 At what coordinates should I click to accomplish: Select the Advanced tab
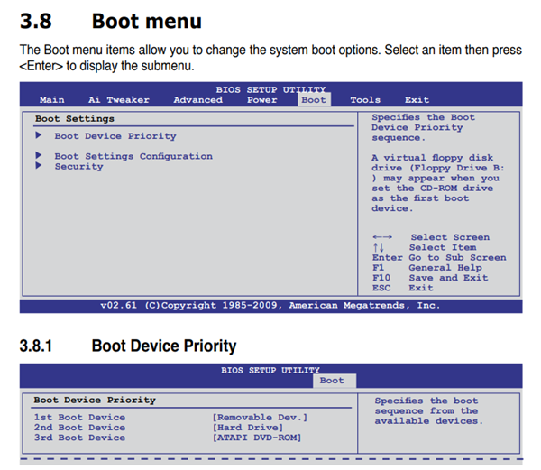click(x=197, y=100)
